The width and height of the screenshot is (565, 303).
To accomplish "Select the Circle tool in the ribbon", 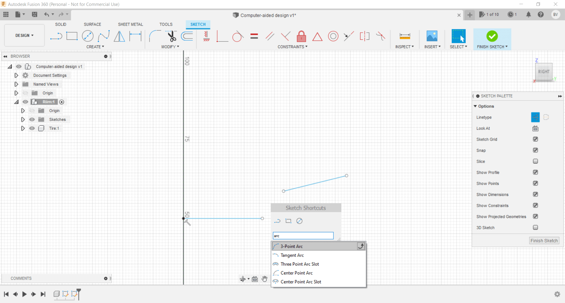I will (88, 36).
